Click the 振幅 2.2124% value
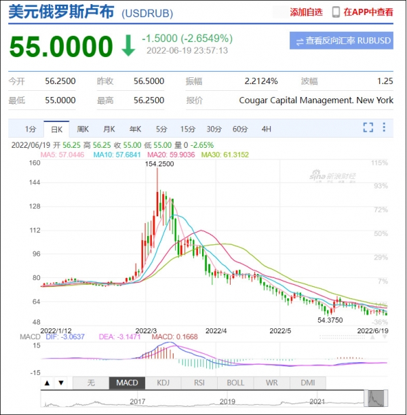Viewport: 407px width, 415px height. 261,81
